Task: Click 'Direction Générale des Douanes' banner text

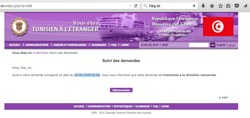Action: pyautogui.click(x=175, y=33)
